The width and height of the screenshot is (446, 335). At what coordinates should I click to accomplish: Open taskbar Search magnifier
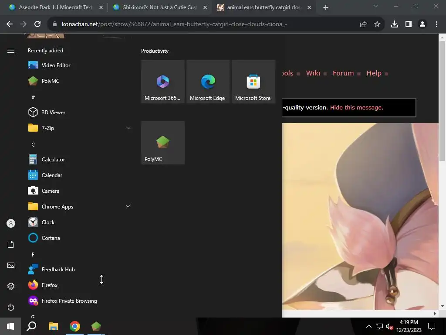(31, 326)
